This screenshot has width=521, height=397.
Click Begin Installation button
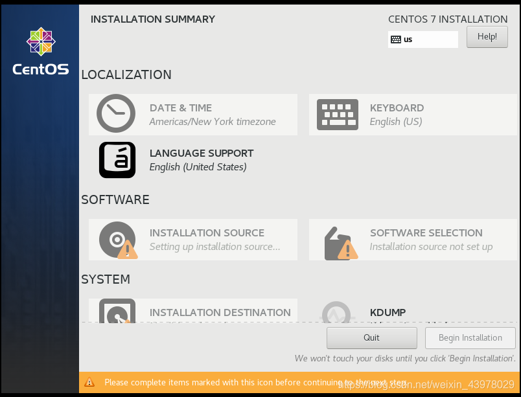point(470,338)
